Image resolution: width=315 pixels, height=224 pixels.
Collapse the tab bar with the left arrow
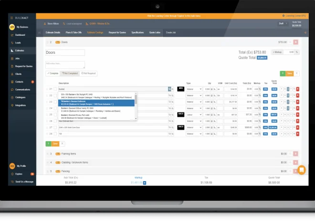40,32
